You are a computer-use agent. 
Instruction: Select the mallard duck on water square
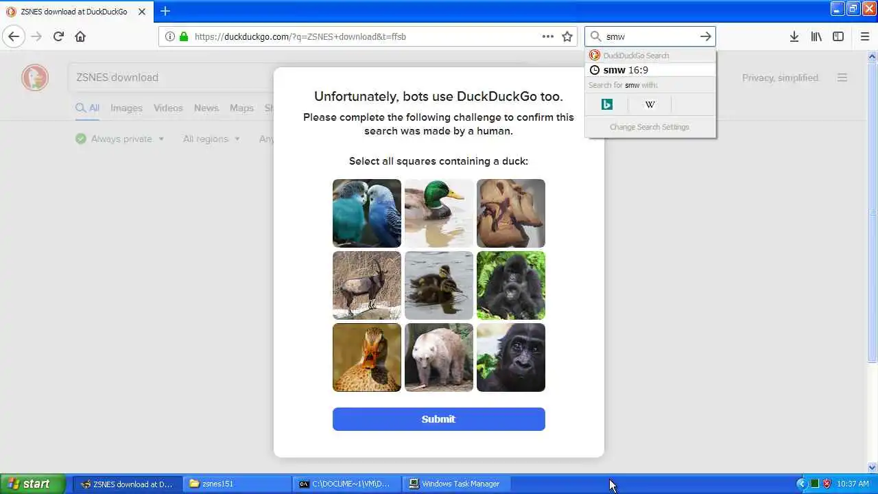point(439,213)
